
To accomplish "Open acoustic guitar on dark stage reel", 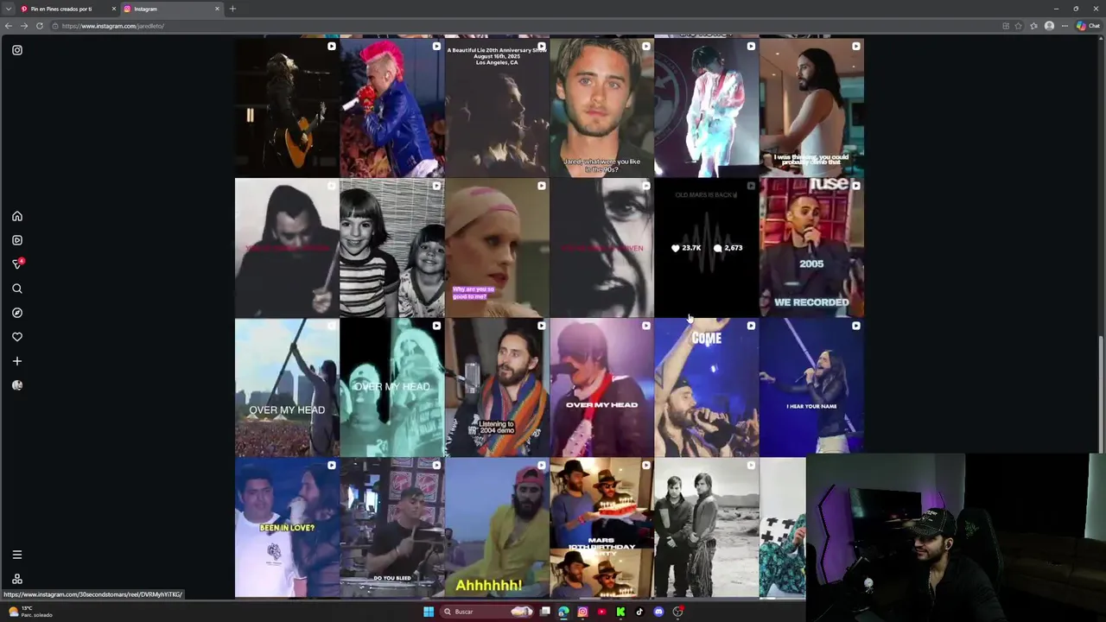I will coord(287,107).
